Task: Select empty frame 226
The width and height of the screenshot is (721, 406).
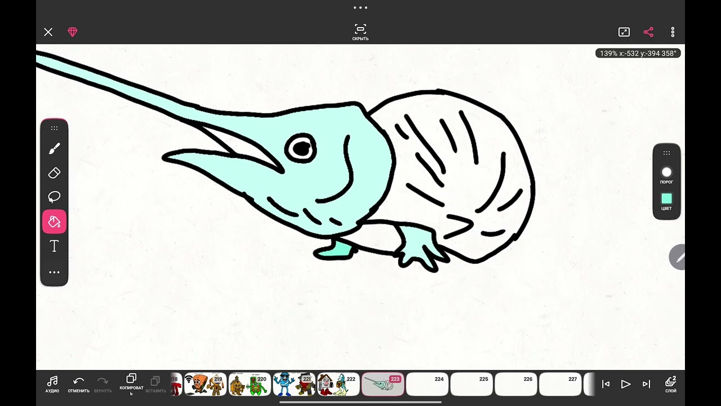Action: click(x=517, y=384)
